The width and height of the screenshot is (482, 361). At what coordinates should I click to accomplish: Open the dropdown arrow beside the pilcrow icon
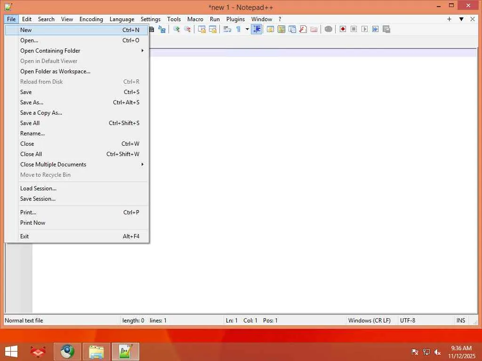coord(247,29)
